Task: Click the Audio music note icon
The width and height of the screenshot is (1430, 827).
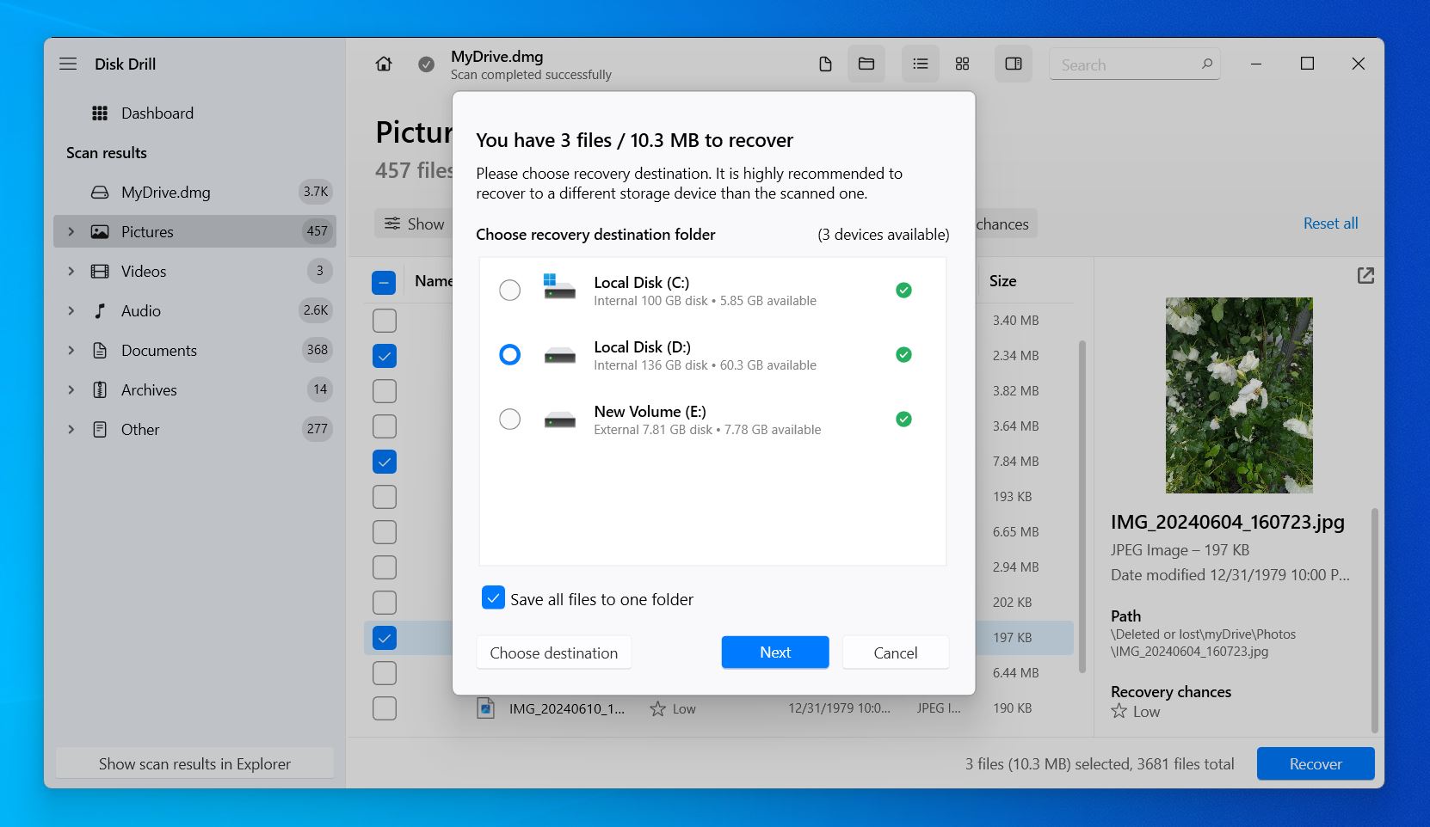Action: [x=100, y=311]
